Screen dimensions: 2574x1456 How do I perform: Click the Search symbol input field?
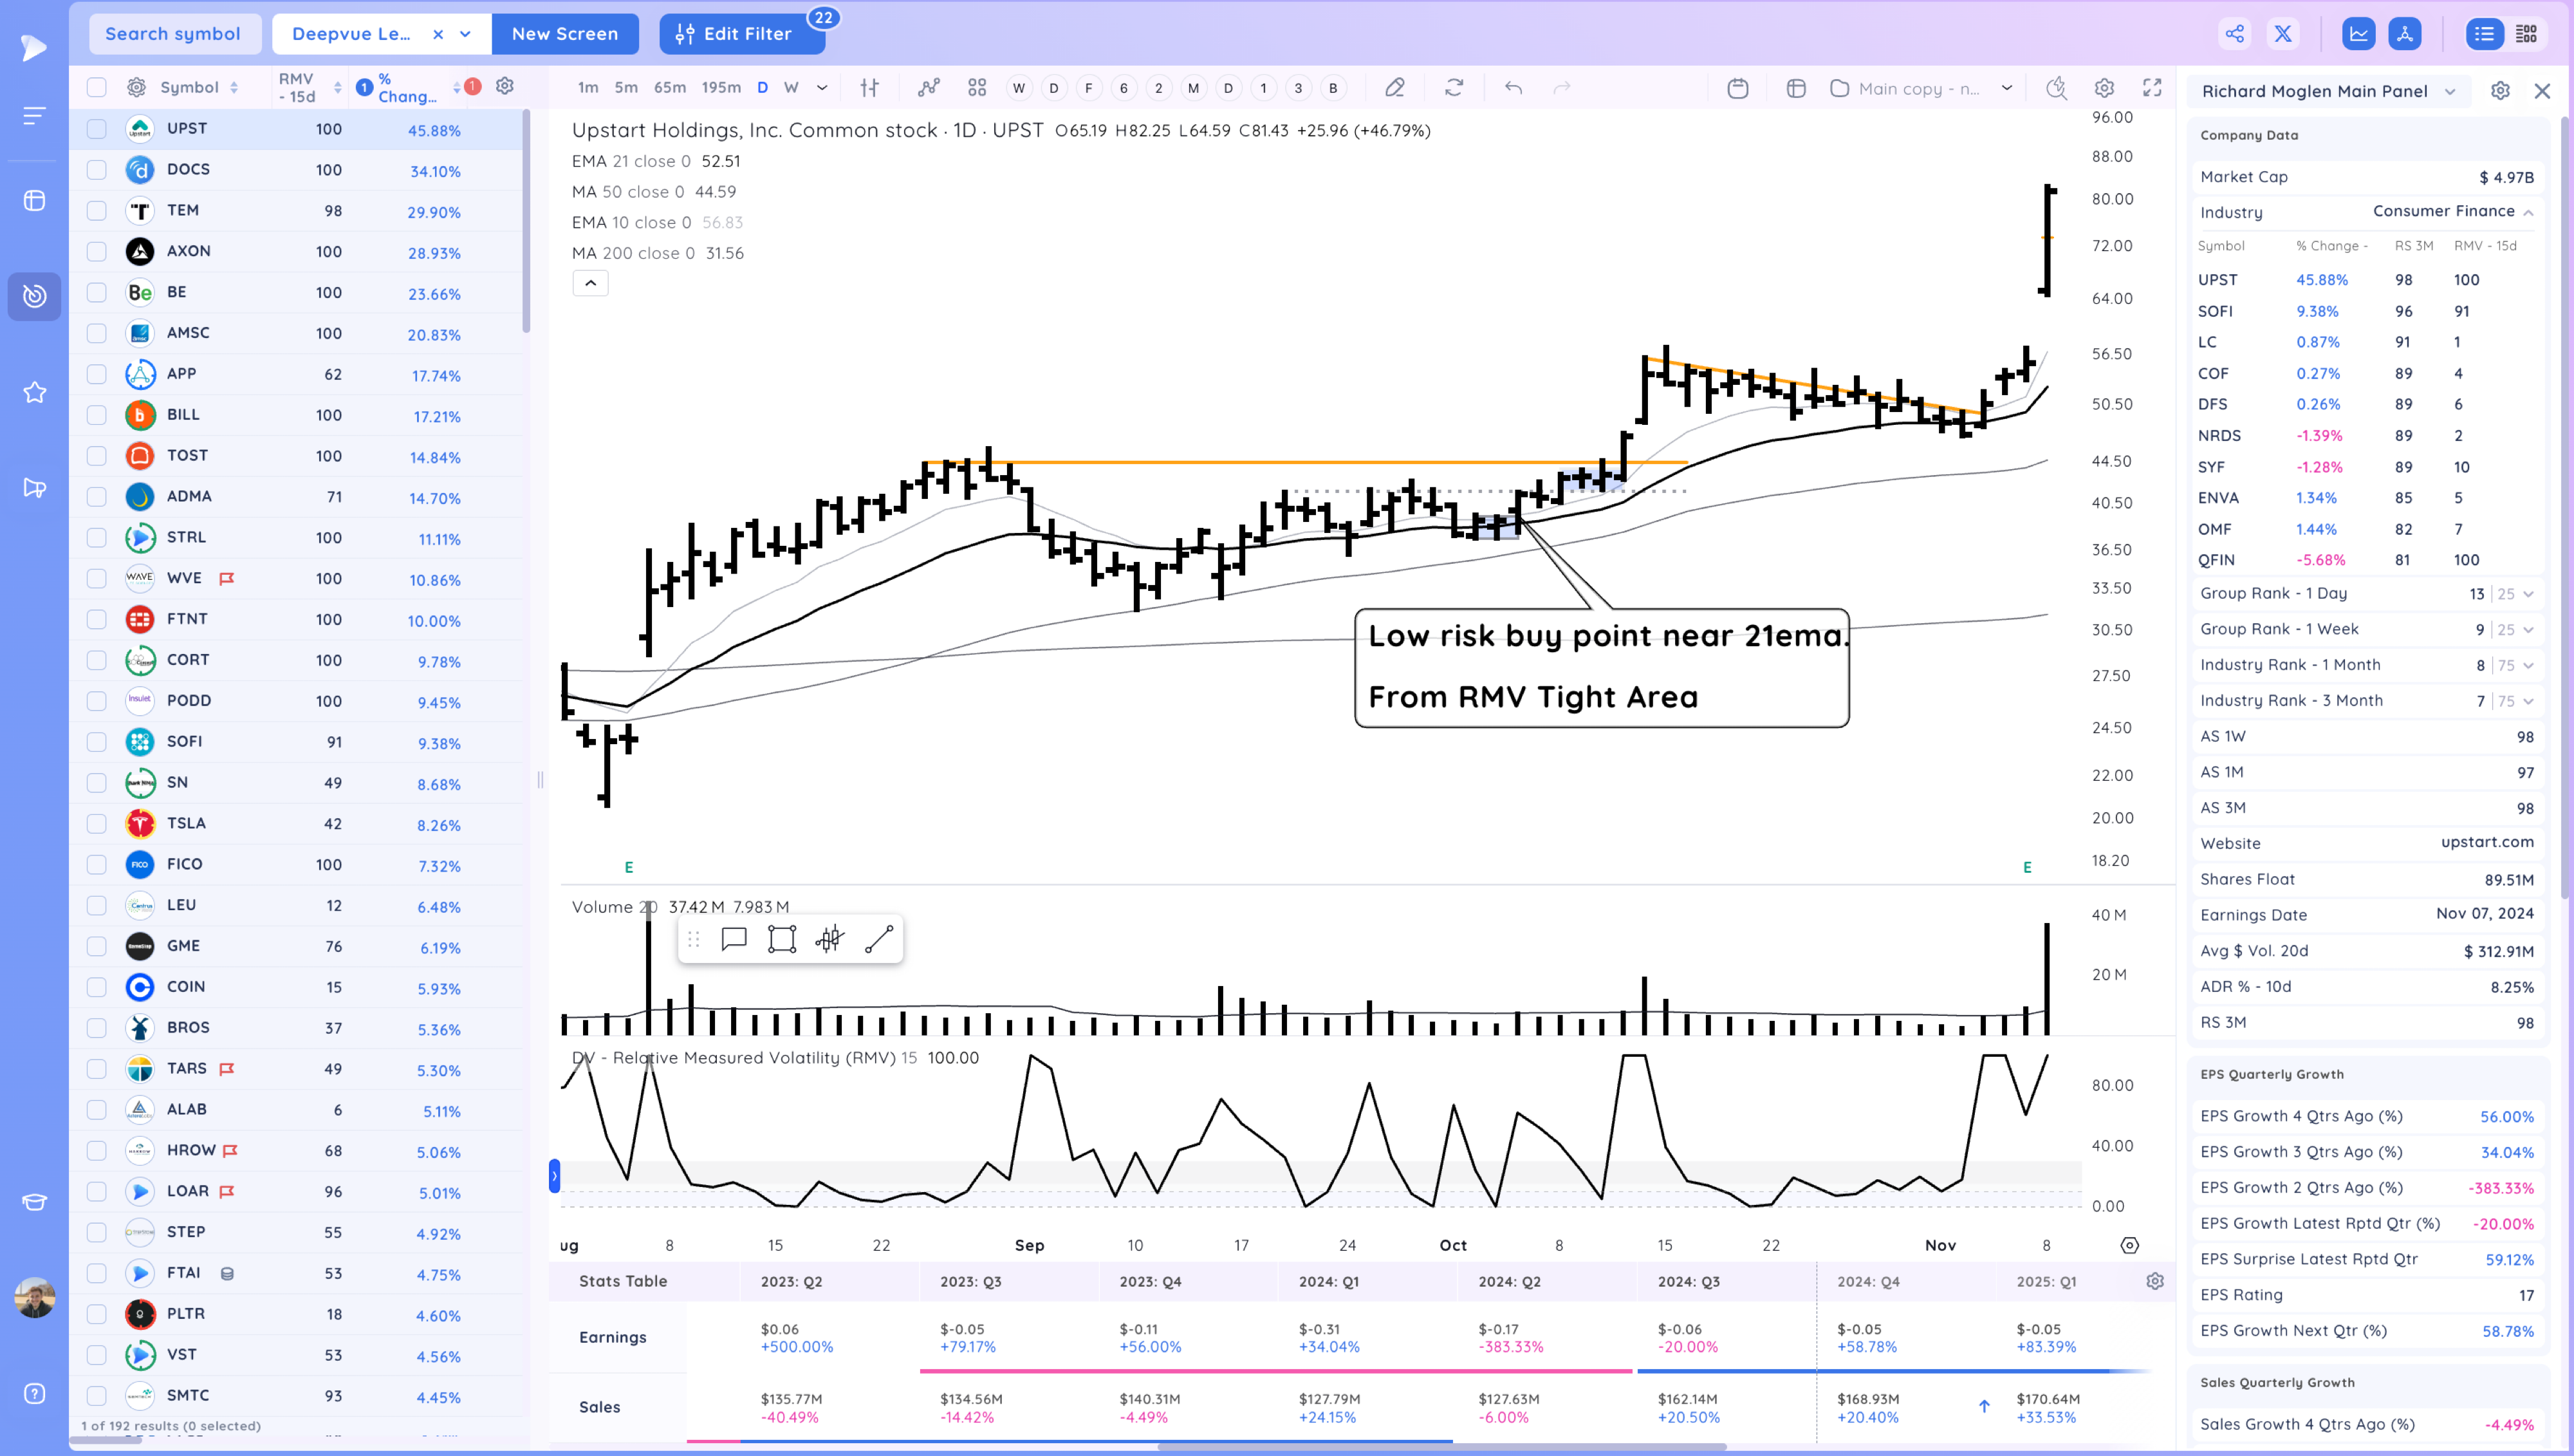tap(174, 34)
